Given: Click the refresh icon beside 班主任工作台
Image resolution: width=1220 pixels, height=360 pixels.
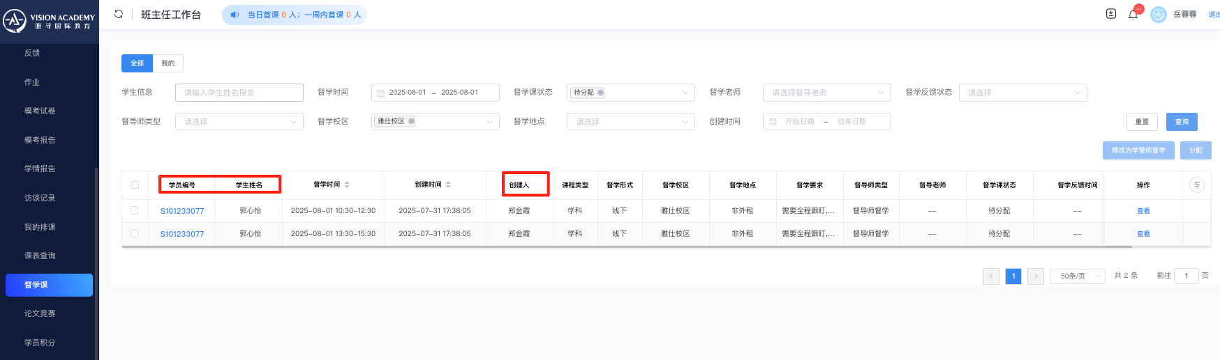Looking at the screenshot, I should (119, 14).
